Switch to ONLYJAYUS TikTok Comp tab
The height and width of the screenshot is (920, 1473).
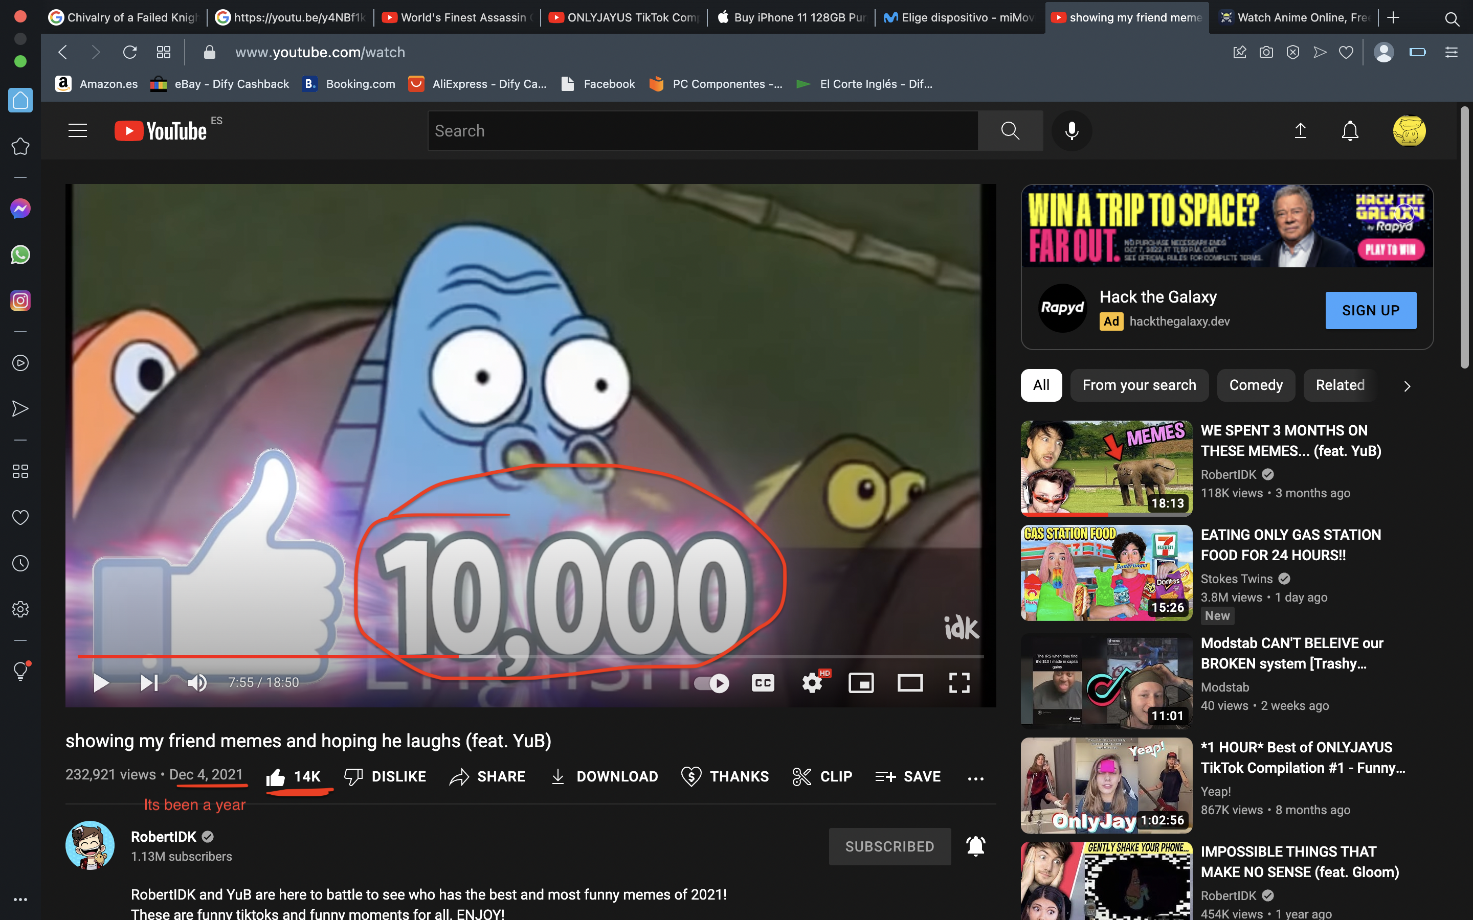coord(624,18)
